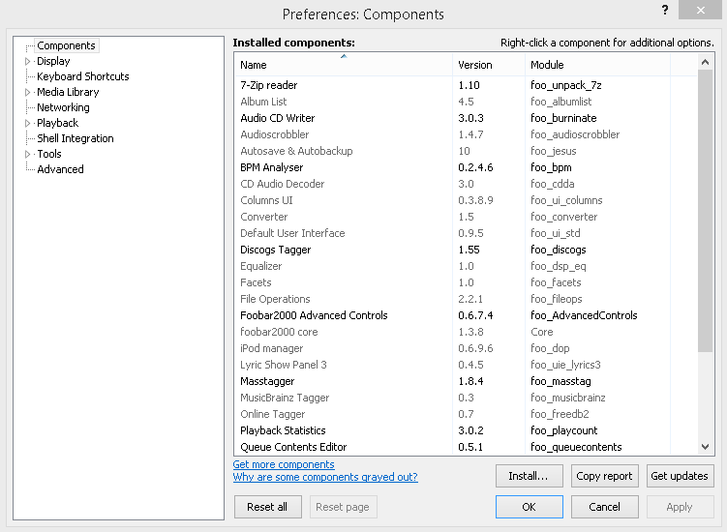Select the Online Tagger component
This screenshot has height=532, width=727.
(466, 414)
